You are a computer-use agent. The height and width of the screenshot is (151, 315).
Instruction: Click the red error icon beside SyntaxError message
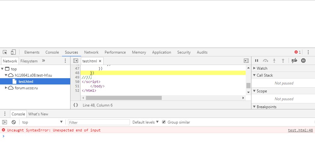[x=3, y=130]
